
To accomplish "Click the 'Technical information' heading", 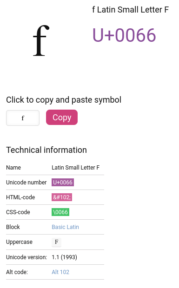I will 46,150.
